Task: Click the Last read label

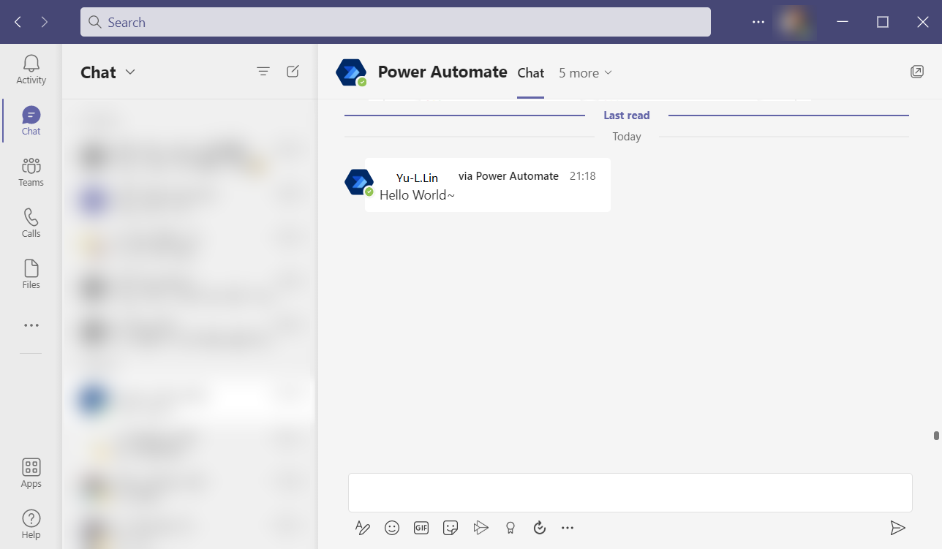Action: pos(627,116)
